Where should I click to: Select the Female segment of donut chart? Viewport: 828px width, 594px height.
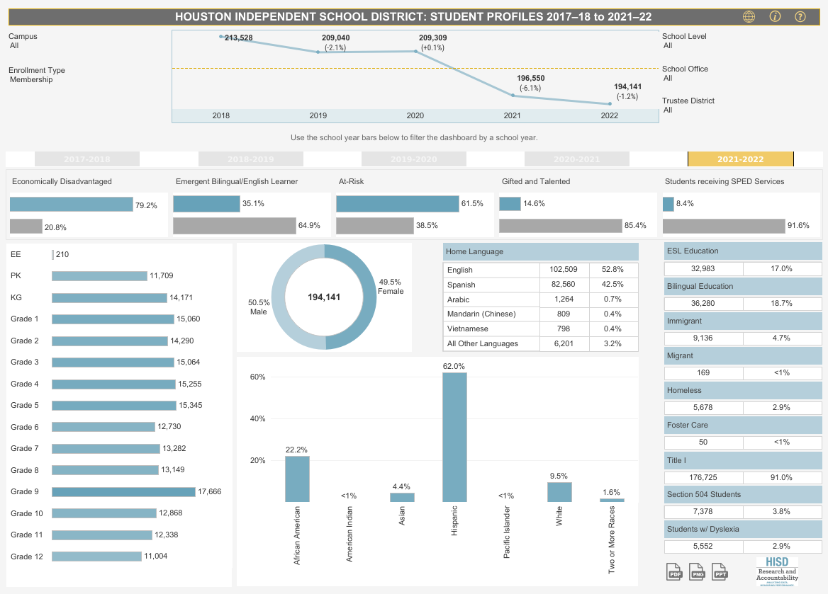coord(368,297)
